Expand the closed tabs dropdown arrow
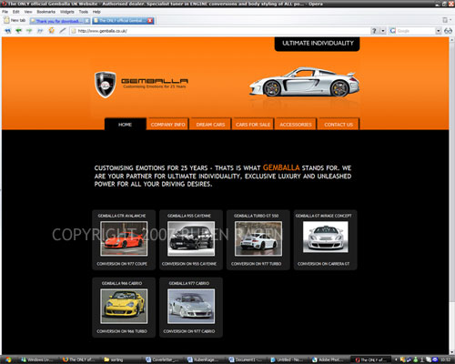This screenshot has width=455, height=364. click(450, 20)
